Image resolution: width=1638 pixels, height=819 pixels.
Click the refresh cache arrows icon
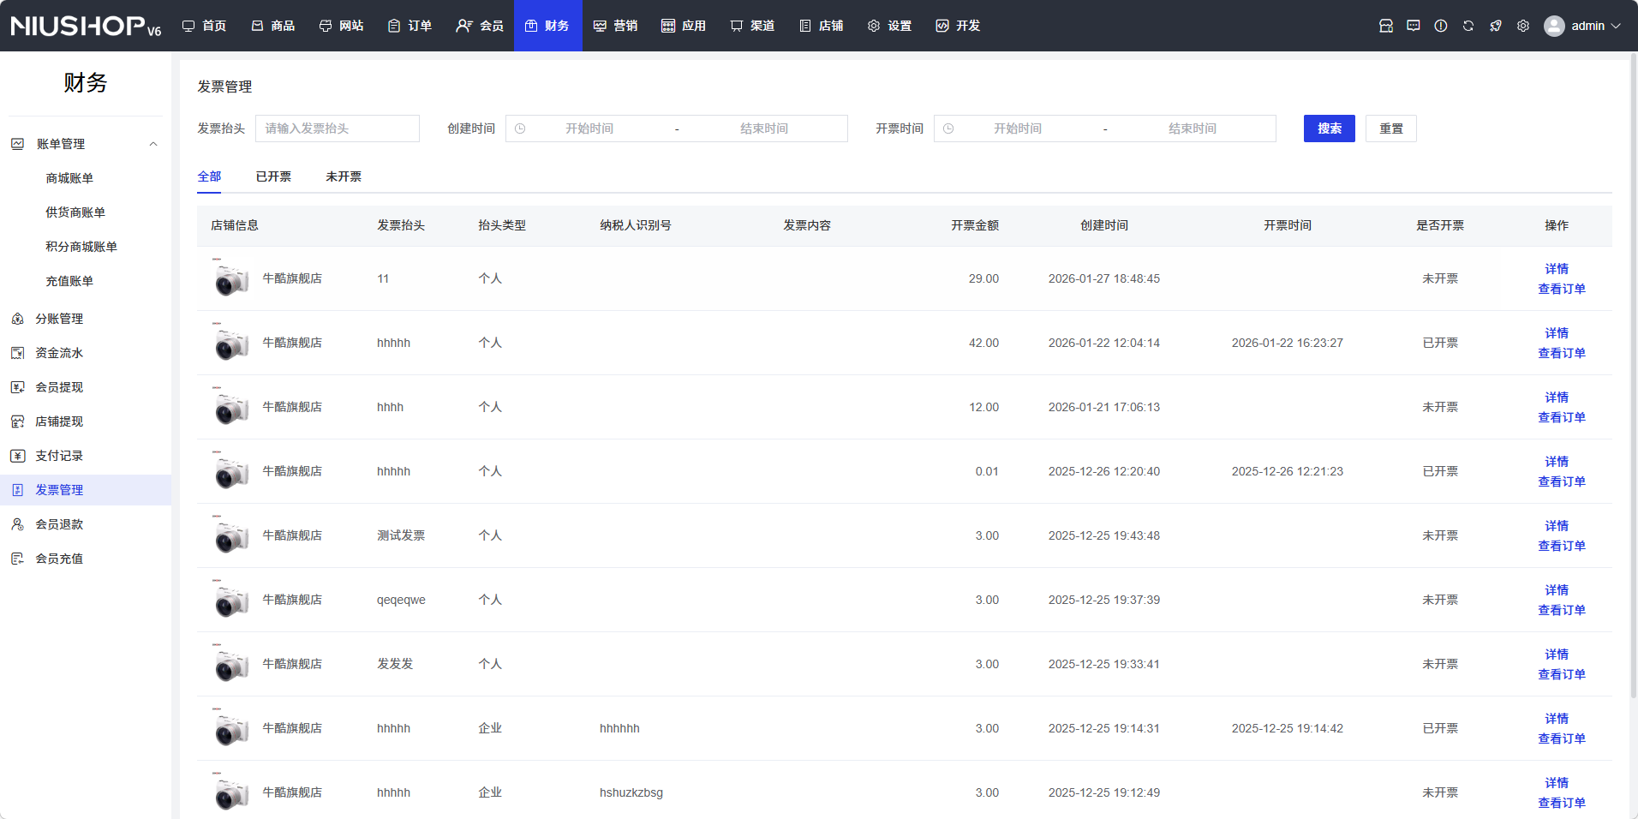(x=1468, y=26)
